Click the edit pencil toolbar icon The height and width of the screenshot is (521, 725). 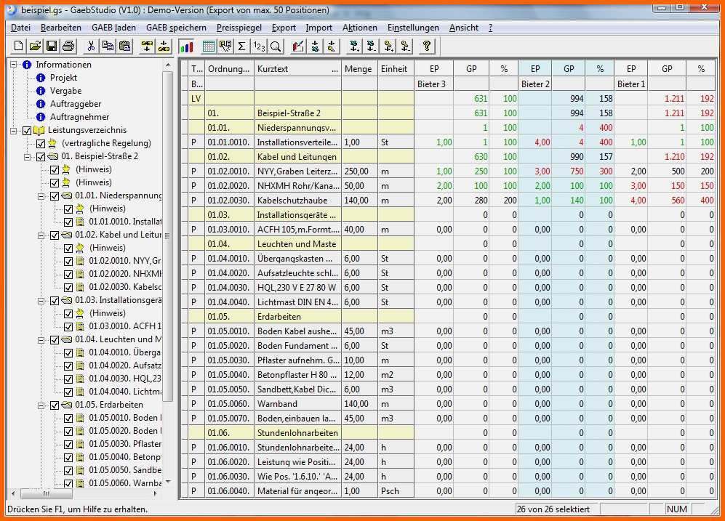click(x=298, y=47)
